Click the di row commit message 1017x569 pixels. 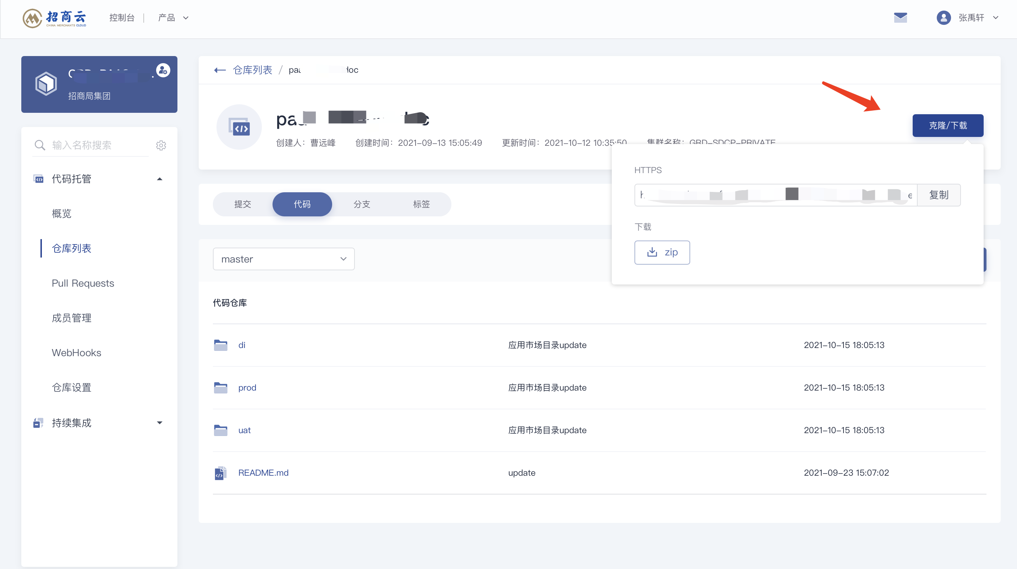[x=547, y=345]
